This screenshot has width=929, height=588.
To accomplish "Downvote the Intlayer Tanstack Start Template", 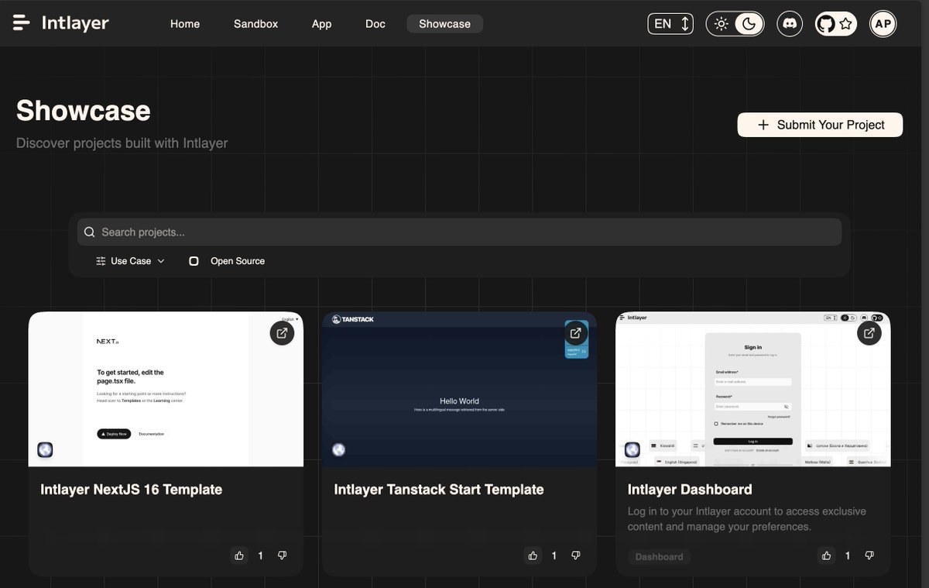I will click(x=575, y=555).
